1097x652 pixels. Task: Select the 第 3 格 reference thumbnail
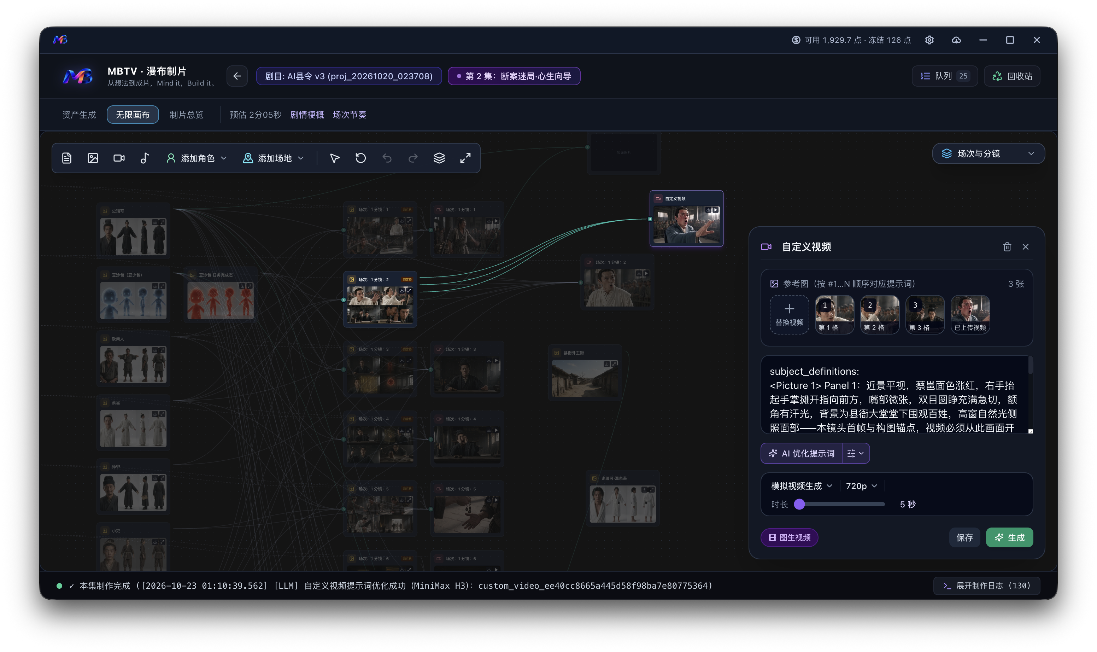click(x=925, y=315)
